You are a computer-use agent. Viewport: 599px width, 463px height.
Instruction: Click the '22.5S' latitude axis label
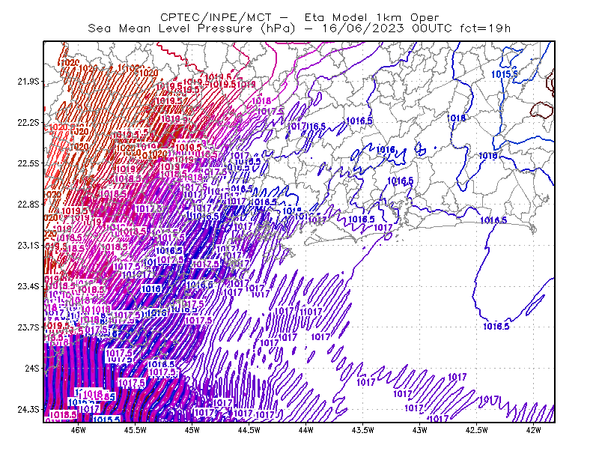(x=28, y=163)
